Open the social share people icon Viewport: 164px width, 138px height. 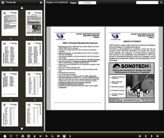click(64, 136)
